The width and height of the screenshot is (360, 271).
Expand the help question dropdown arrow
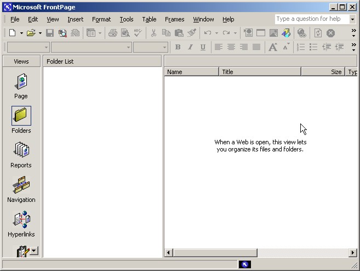[352, 19]
